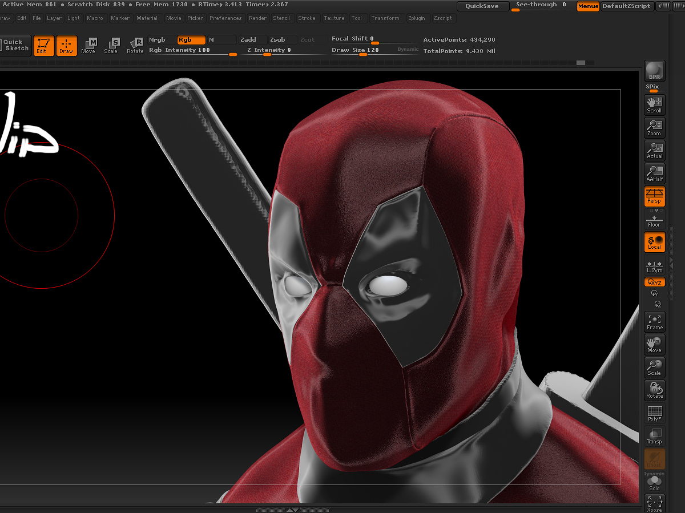Toggle Persp perspective view
This screenshot has width=685, height=513.
click(654, 196)
